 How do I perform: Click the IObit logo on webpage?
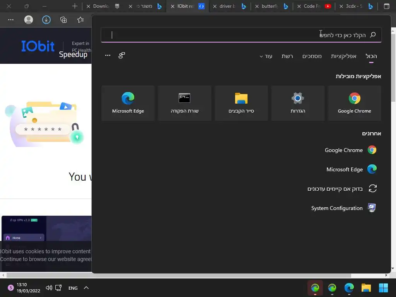tap(38, 46)
